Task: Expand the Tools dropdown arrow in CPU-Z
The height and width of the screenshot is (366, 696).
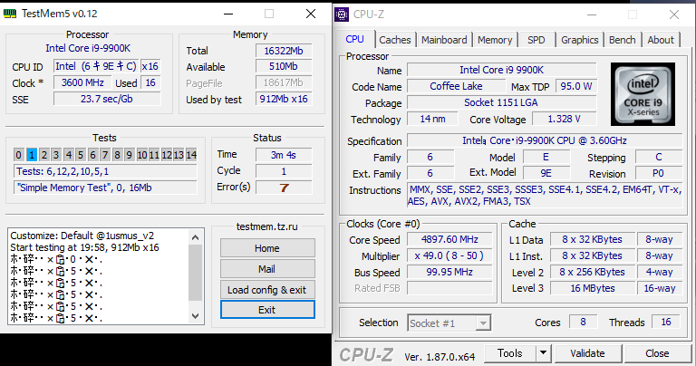Action: point(543,353)
